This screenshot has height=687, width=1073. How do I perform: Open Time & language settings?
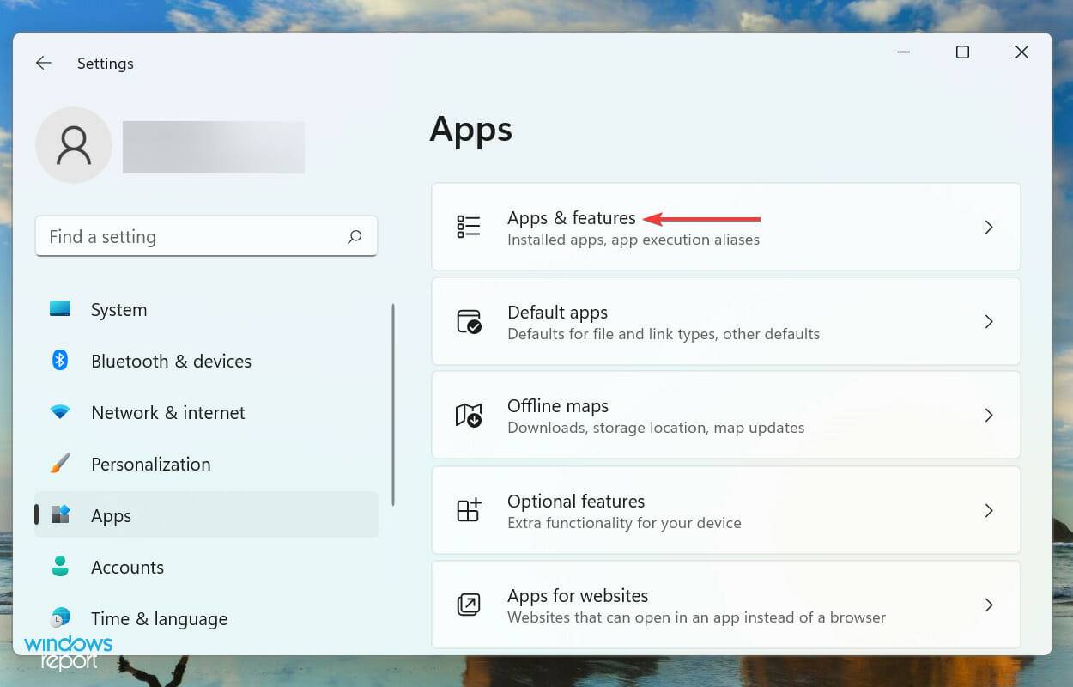(159, 618)
